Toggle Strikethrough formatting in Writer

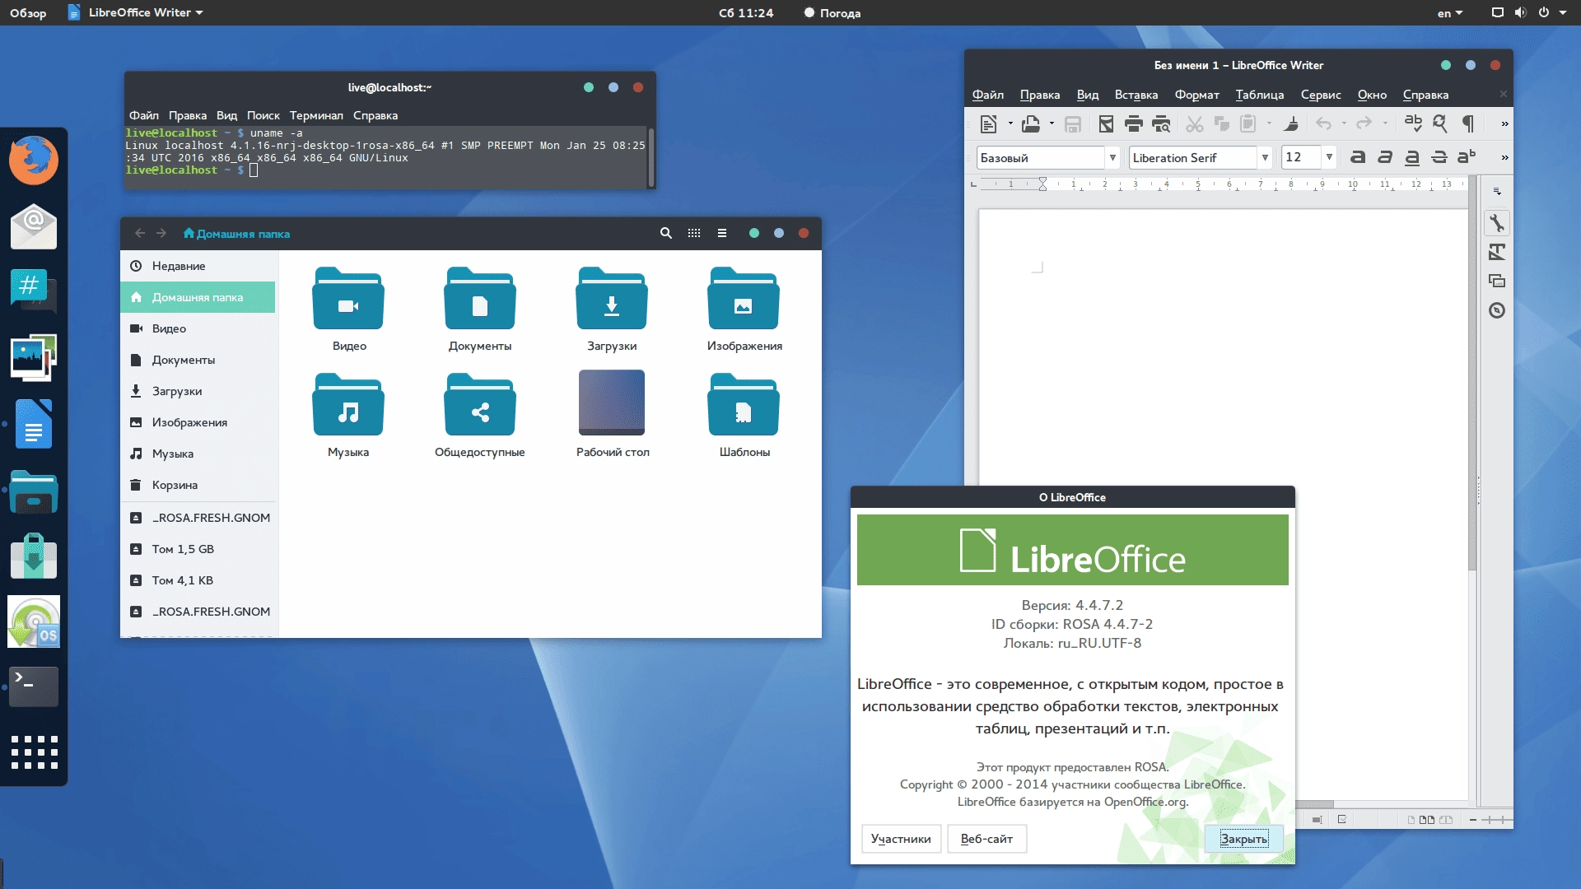click(x=1439, y=156)
